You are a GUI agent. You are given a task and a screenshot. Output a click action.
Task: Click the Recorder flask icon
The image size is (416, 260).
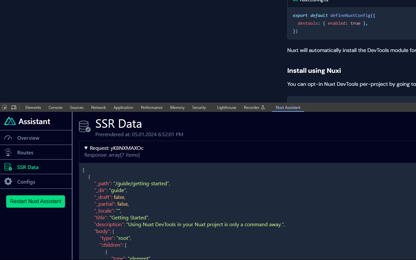tap(263, 107)
